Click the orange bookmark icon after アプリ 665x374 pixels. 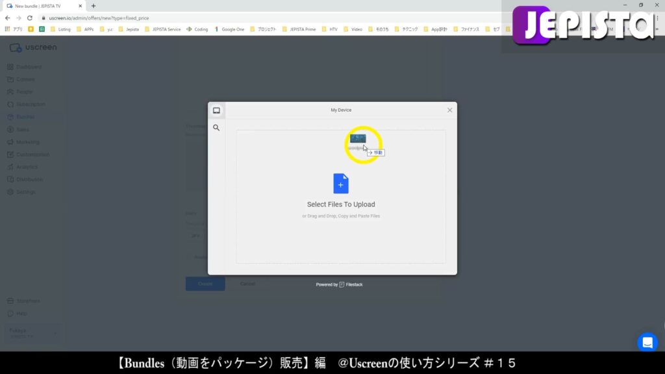(31, 29)
